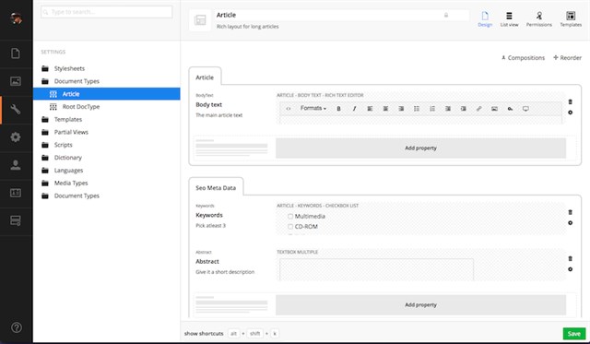Insert image via media picker icon

(x=494, y=109)
